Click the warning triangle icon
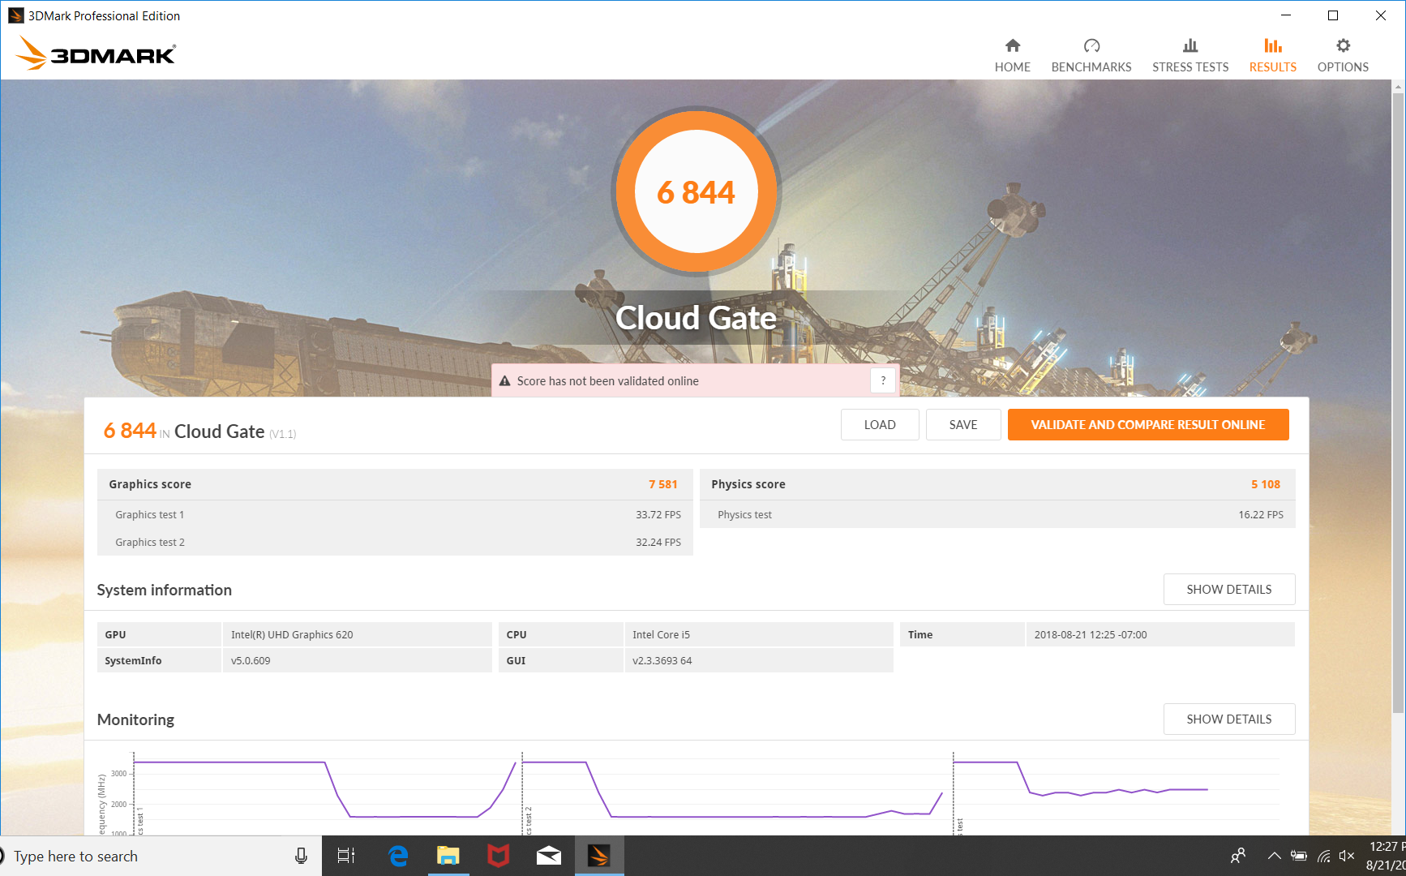1406x876 pixels. (x=504, y=381)
